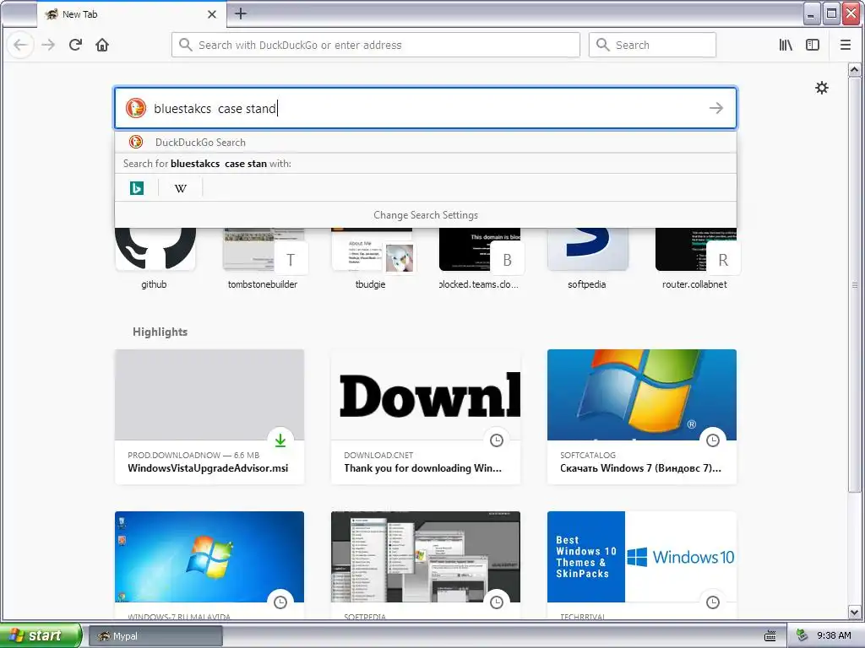Select the New Tab tab

131,14
